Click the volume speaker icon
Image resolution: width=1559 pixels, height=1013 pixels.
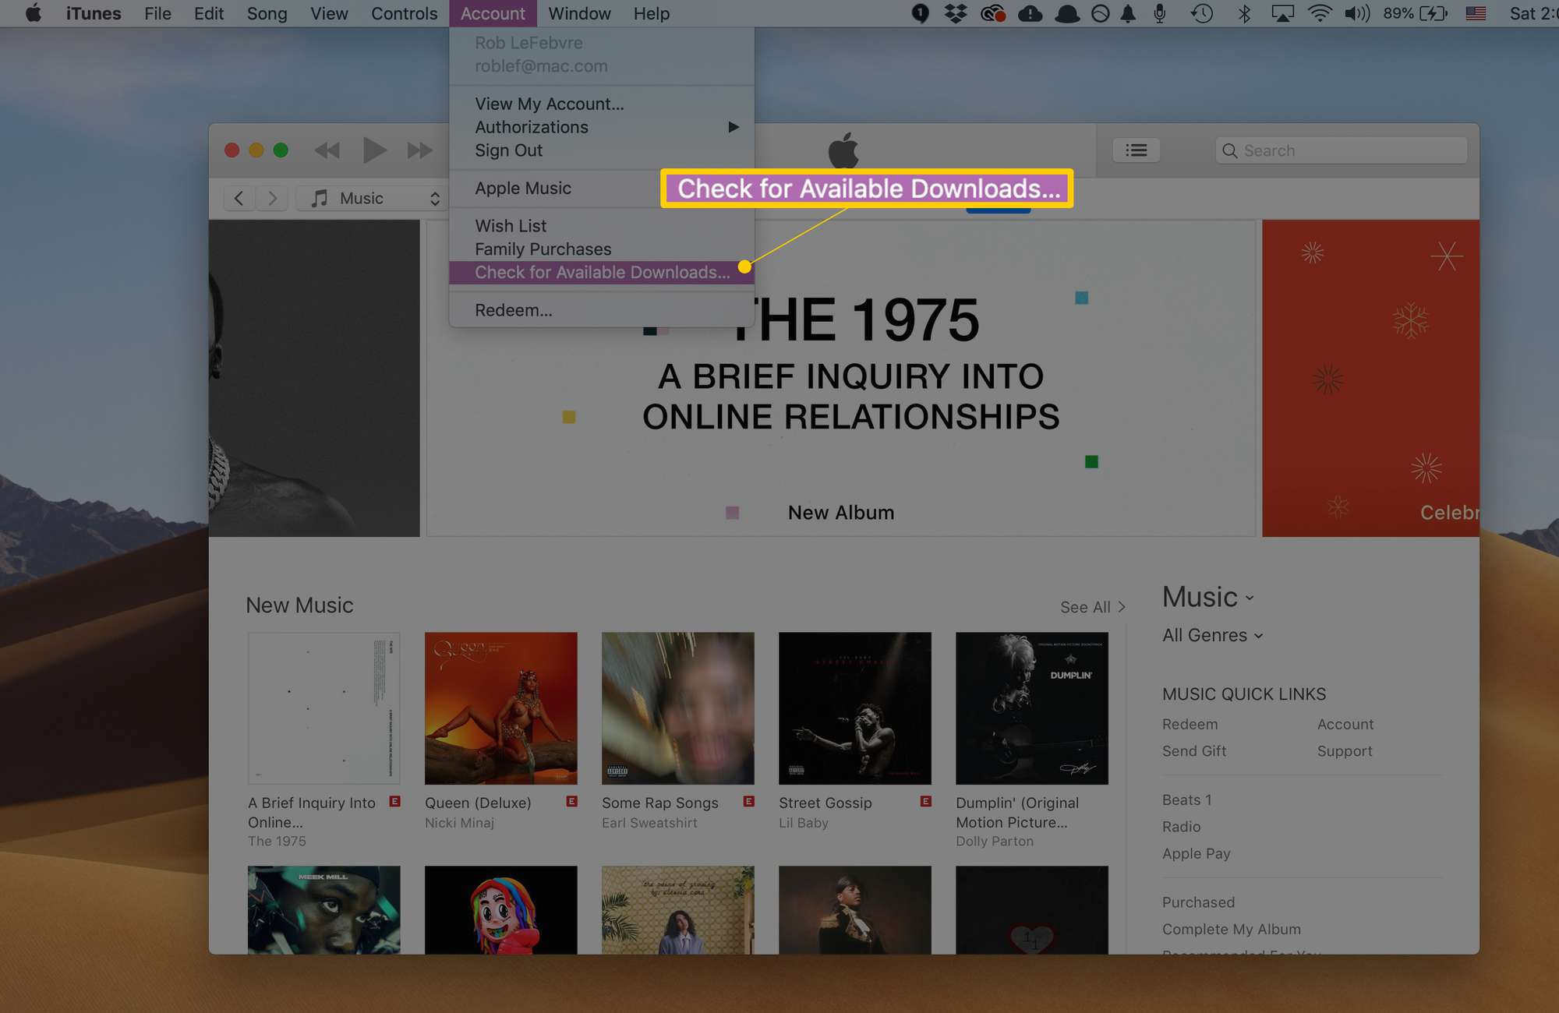pos(1357,13)
